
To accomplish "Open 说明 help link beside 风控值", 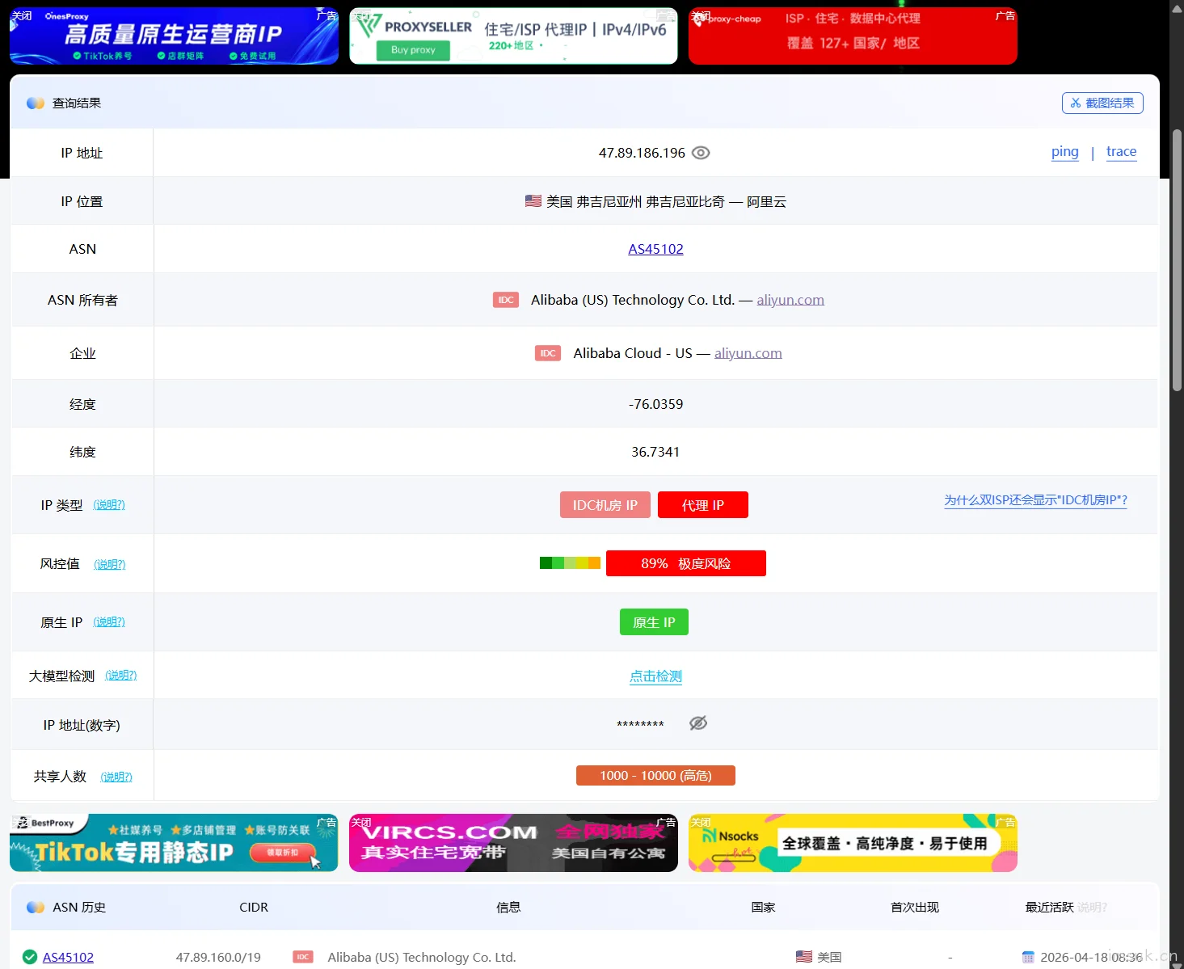I will coord(110,564).
